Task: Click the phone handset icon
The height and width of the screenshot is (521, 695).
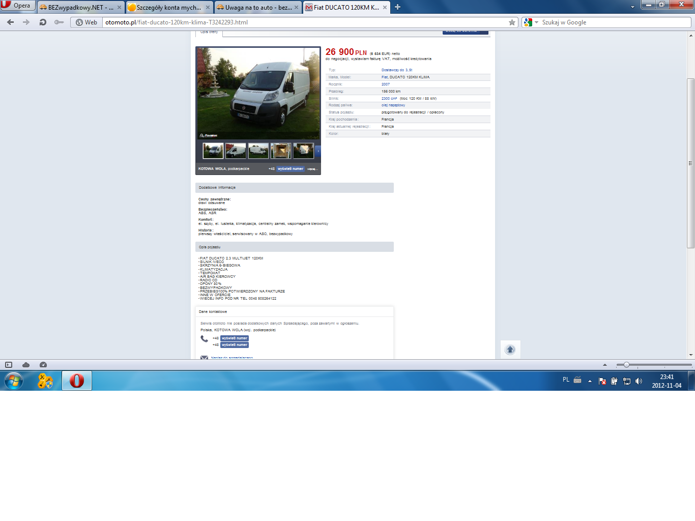Action: click(x=204, y=339)
